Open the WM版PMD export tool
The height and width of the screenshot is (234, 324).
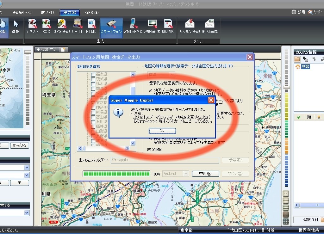pos(133,26)
